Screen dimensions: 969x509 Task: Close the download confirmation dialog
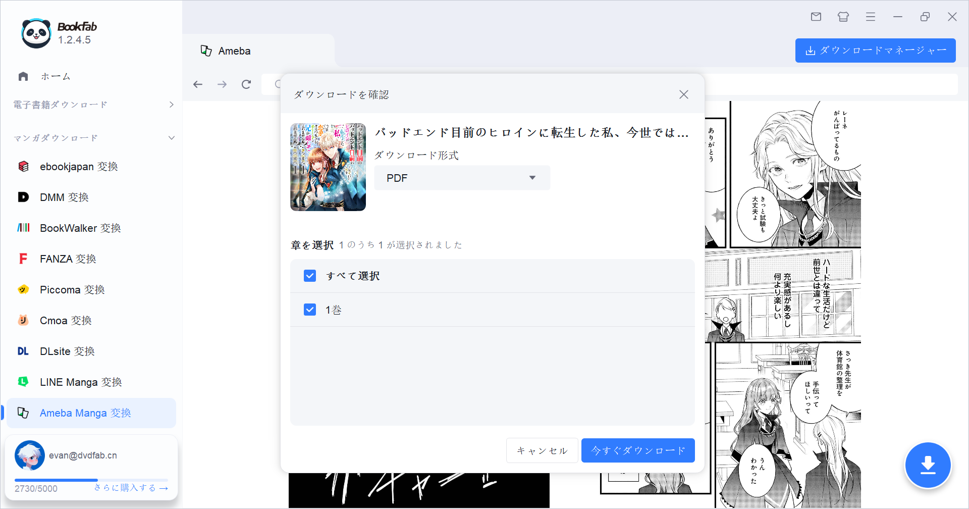pyautogui.click(x=684, y=94)
